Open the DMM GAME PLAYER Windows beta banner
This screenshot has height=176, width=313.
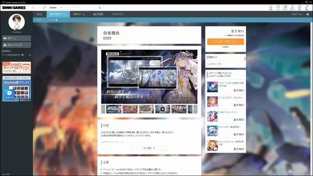[x=17, y=88]
